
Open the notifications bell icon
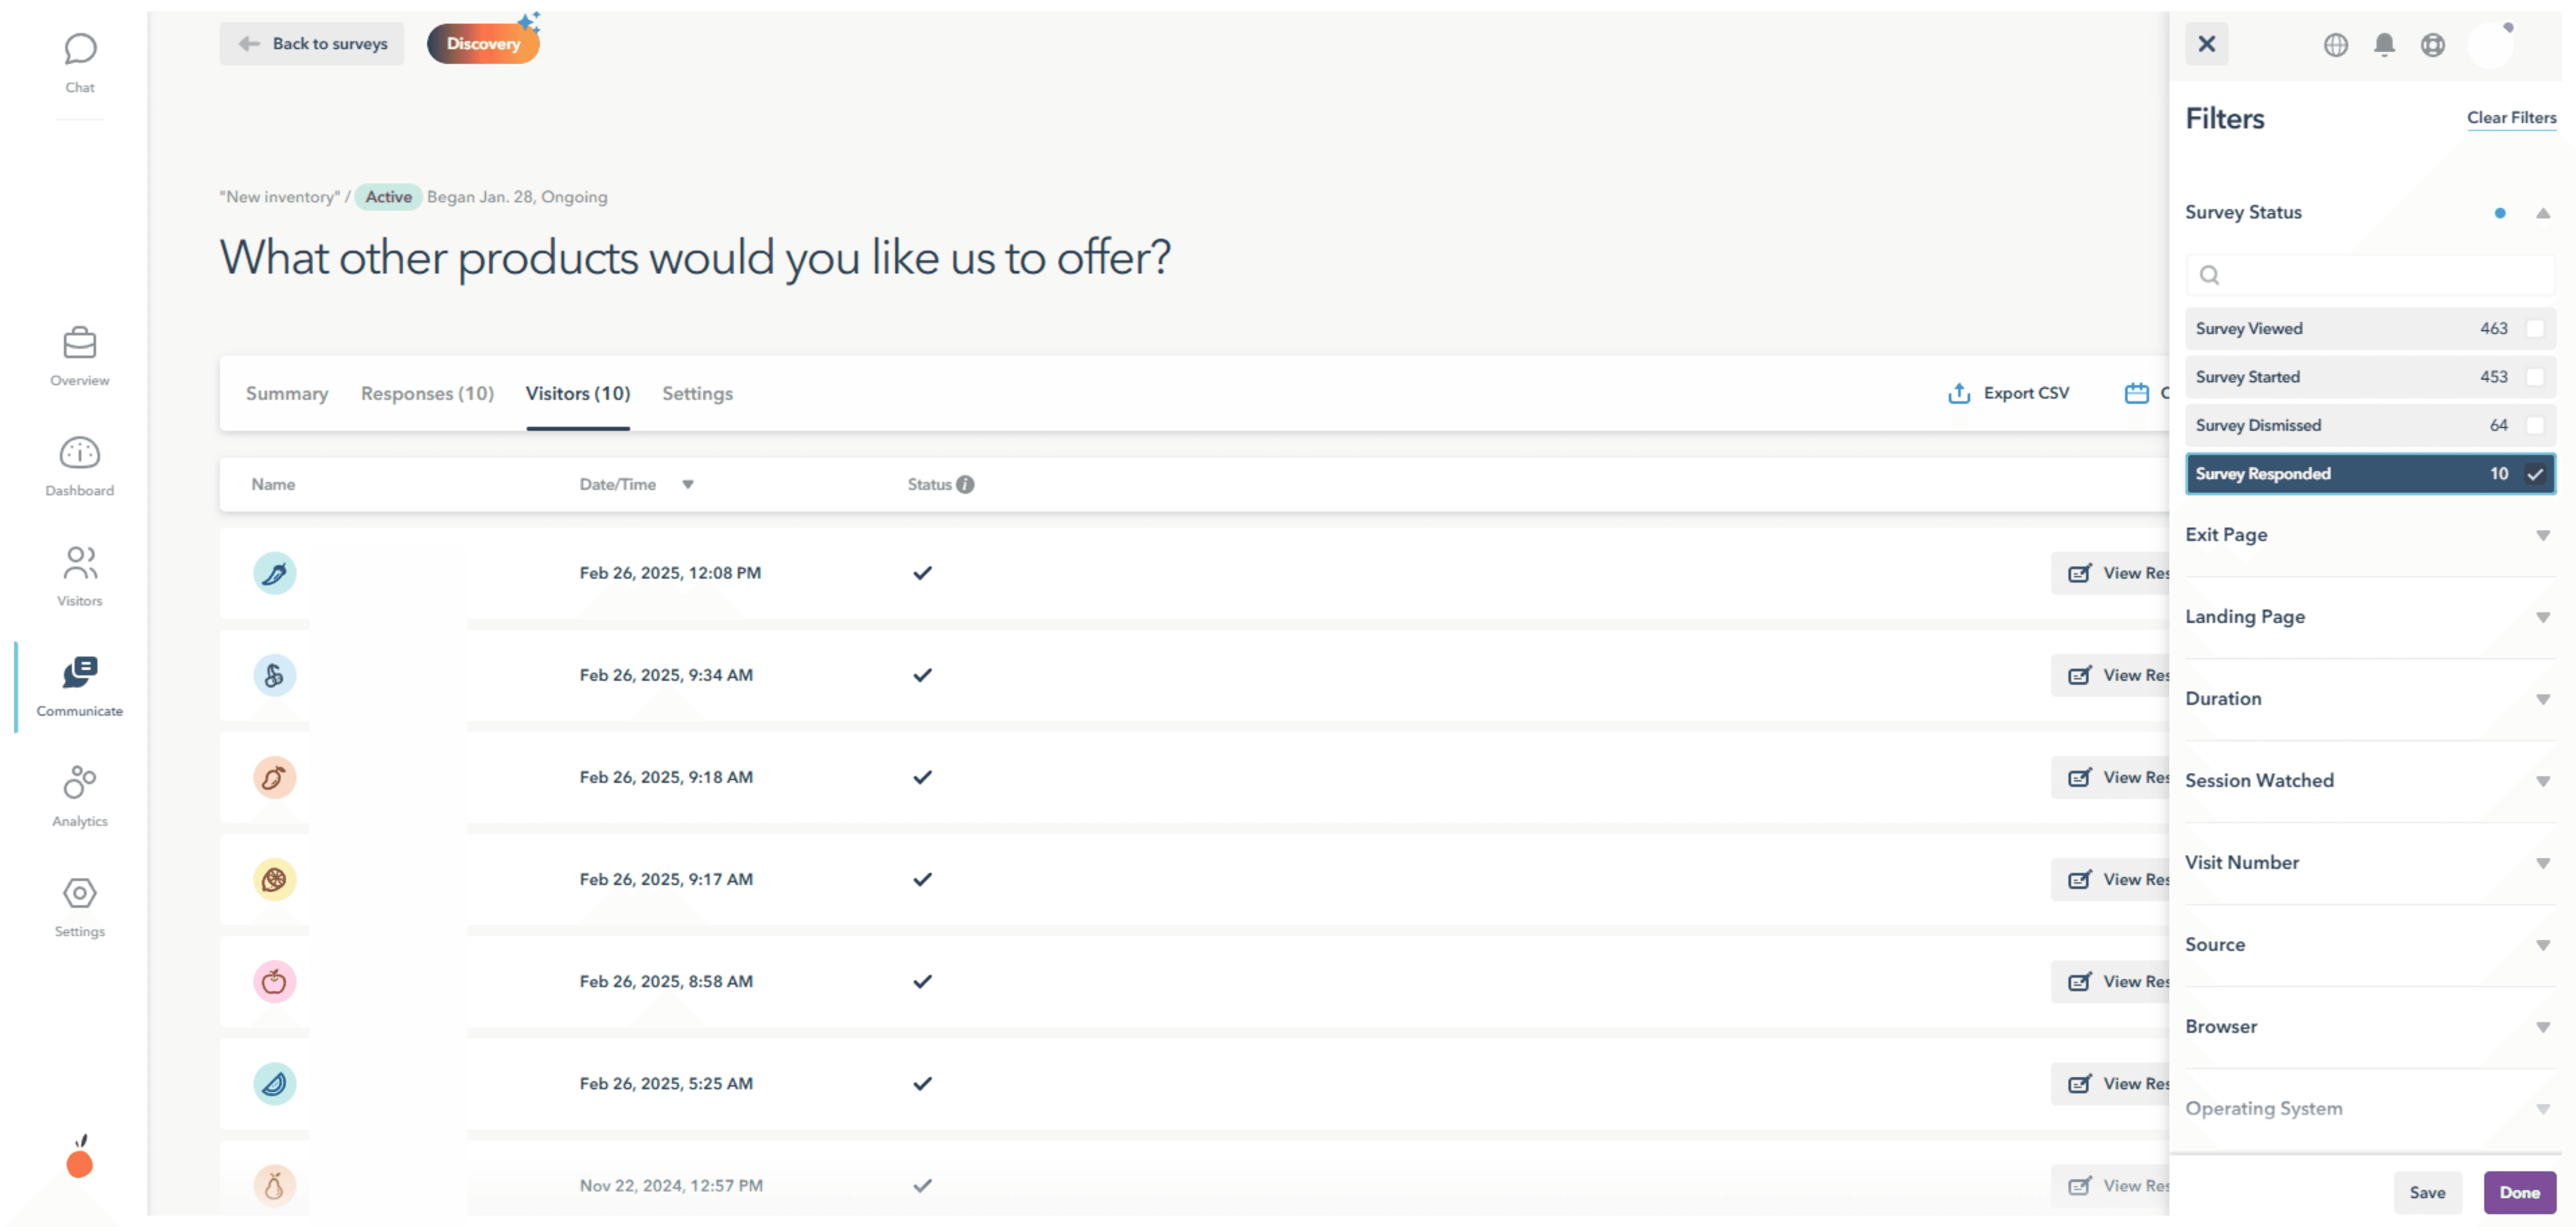(2384, 44)
